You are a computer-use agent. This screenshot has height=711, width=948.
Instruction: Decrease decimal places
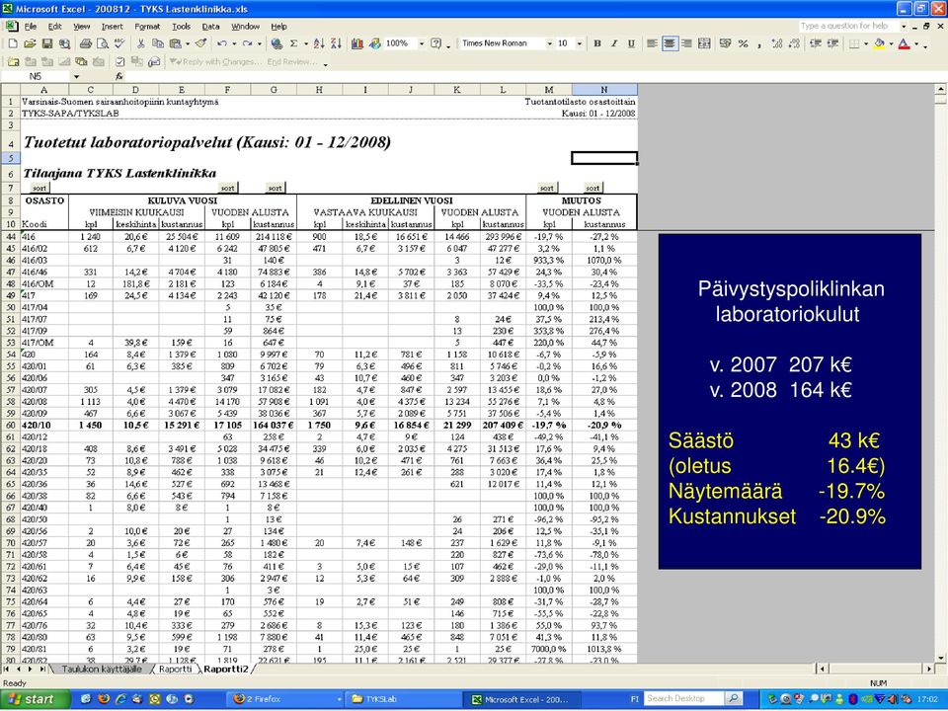(794, 43)
